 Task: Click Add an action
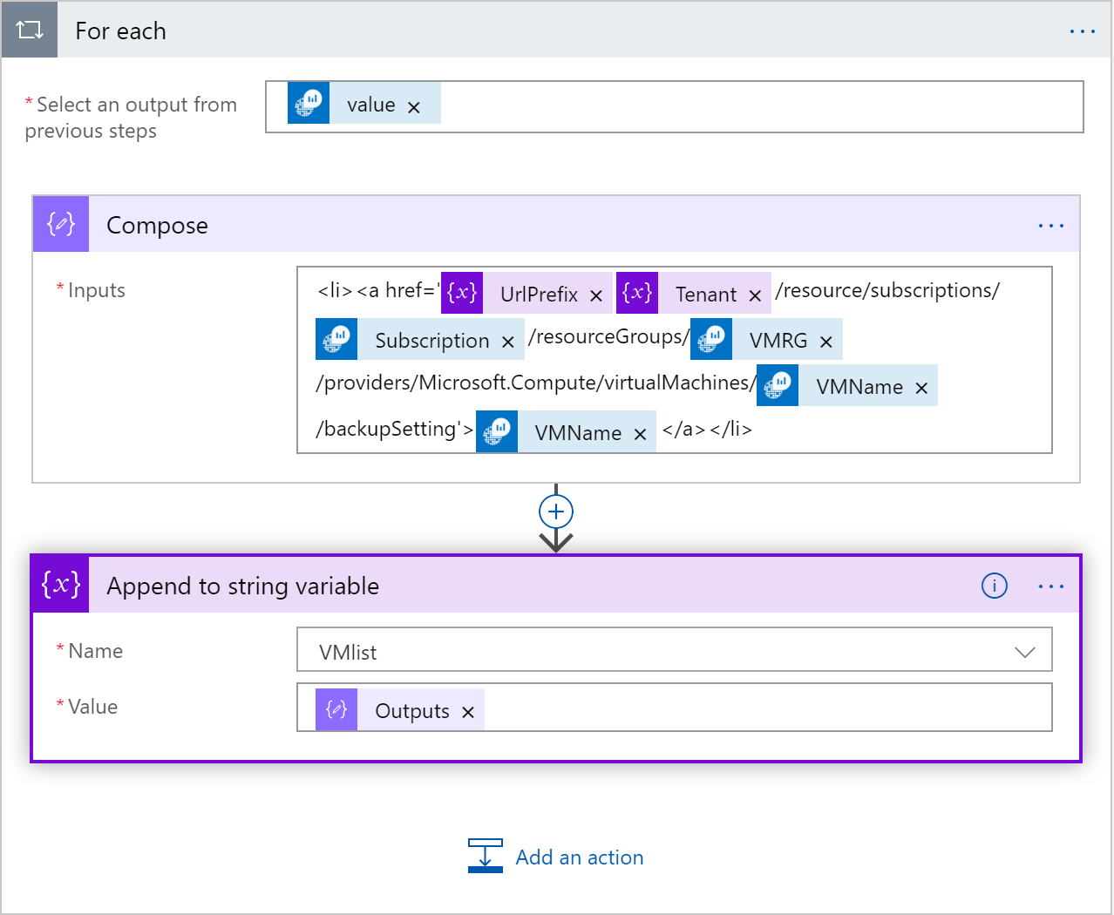click(580, 857)
